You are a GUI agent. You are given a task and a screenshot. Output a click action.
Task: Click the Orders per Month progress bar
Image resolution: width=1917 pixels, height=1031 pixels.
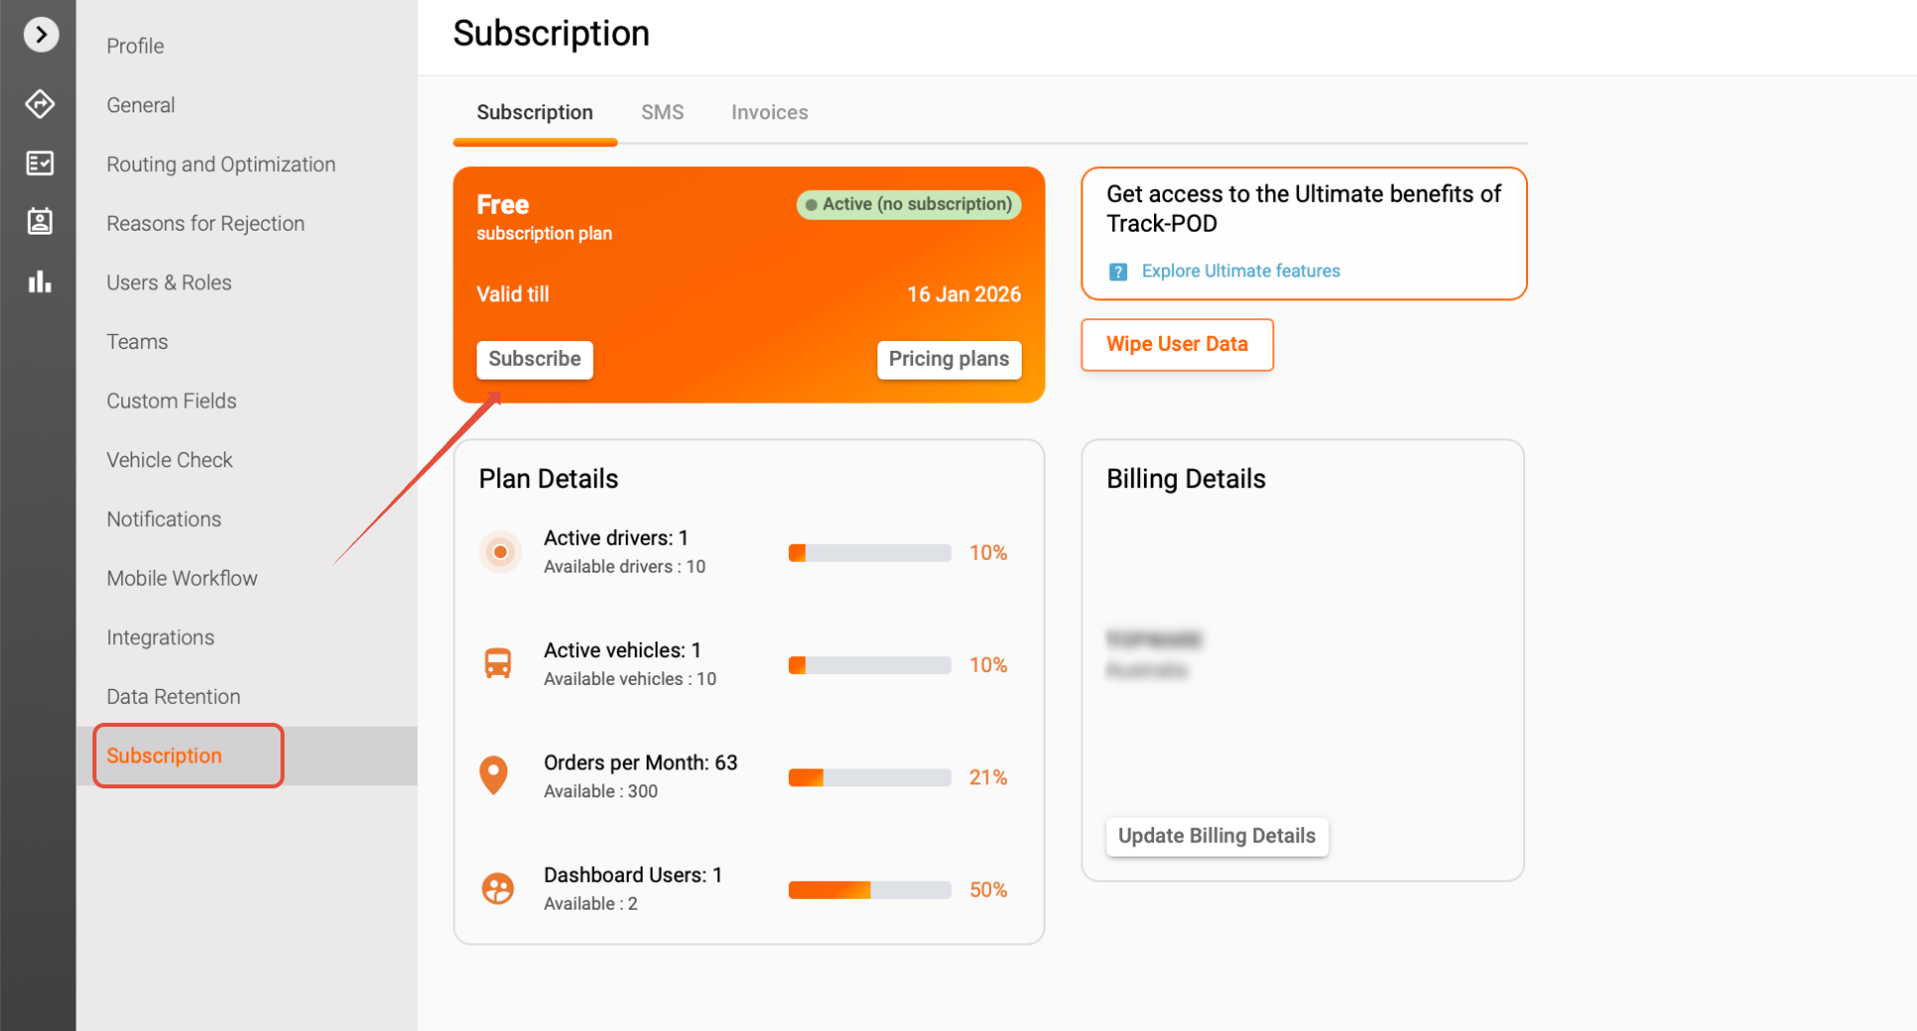pyautogui.click(x=869, y=777)
